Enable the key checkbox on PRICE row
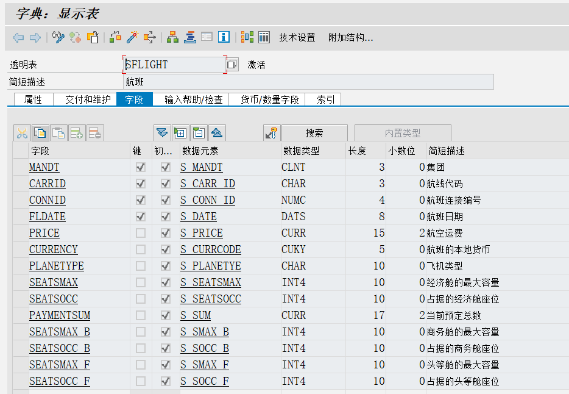569x394 pixels. pyautogui.click(x=140, y=232)
